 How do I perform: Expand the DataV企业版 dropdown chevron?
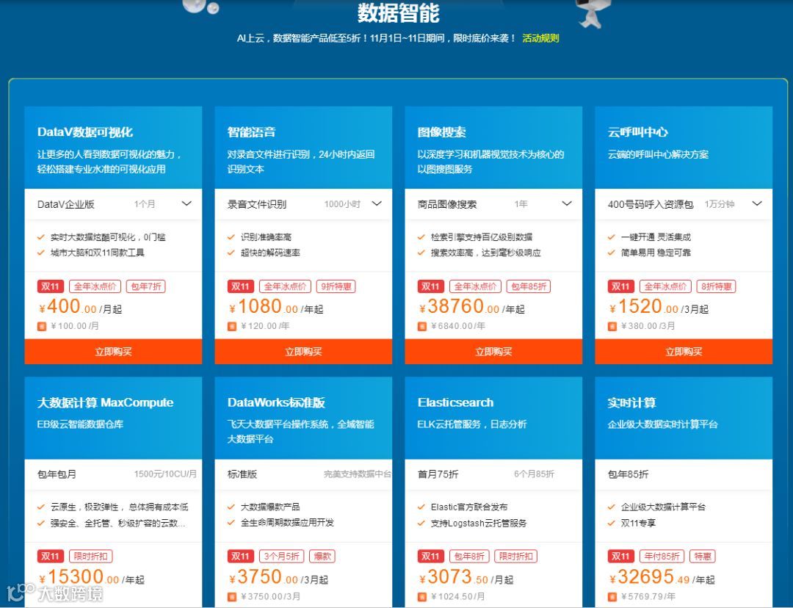coord(187,204)
